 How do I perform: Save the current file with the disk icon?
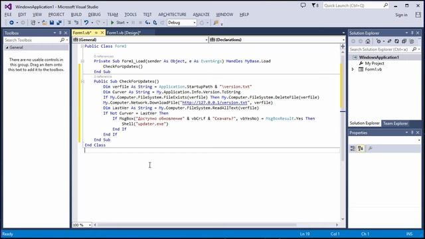pyautogui.click(x=52, y=23)
